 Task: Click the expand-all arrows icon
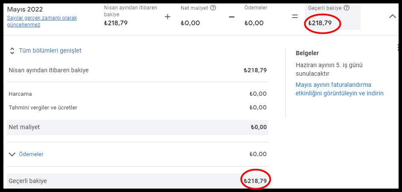click(12, 50)
